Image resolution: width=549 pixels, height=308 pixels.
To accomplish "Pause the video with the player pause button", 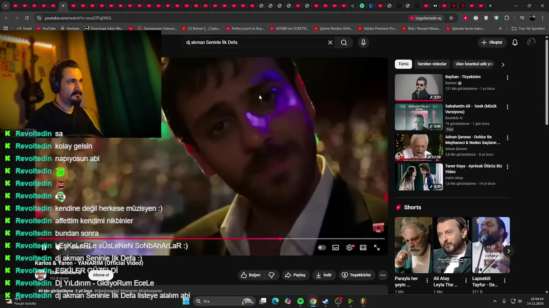I will pyautogui.click(x=44, y=247).
